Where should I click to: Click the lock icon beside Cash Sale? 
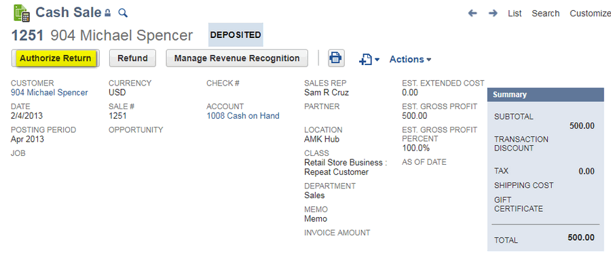coord(108,14)
